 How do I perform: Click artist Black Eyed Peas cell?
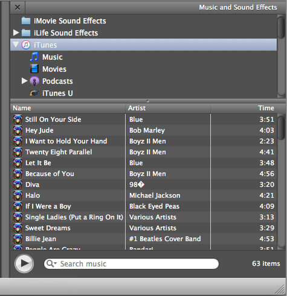154,206
